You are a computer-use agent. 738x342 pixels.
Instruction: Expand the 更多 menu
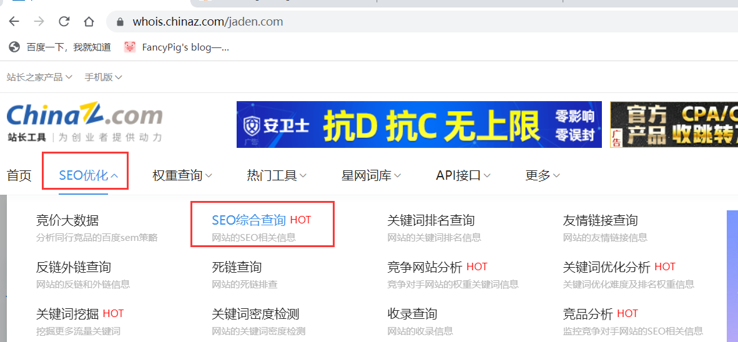(543, 176)
